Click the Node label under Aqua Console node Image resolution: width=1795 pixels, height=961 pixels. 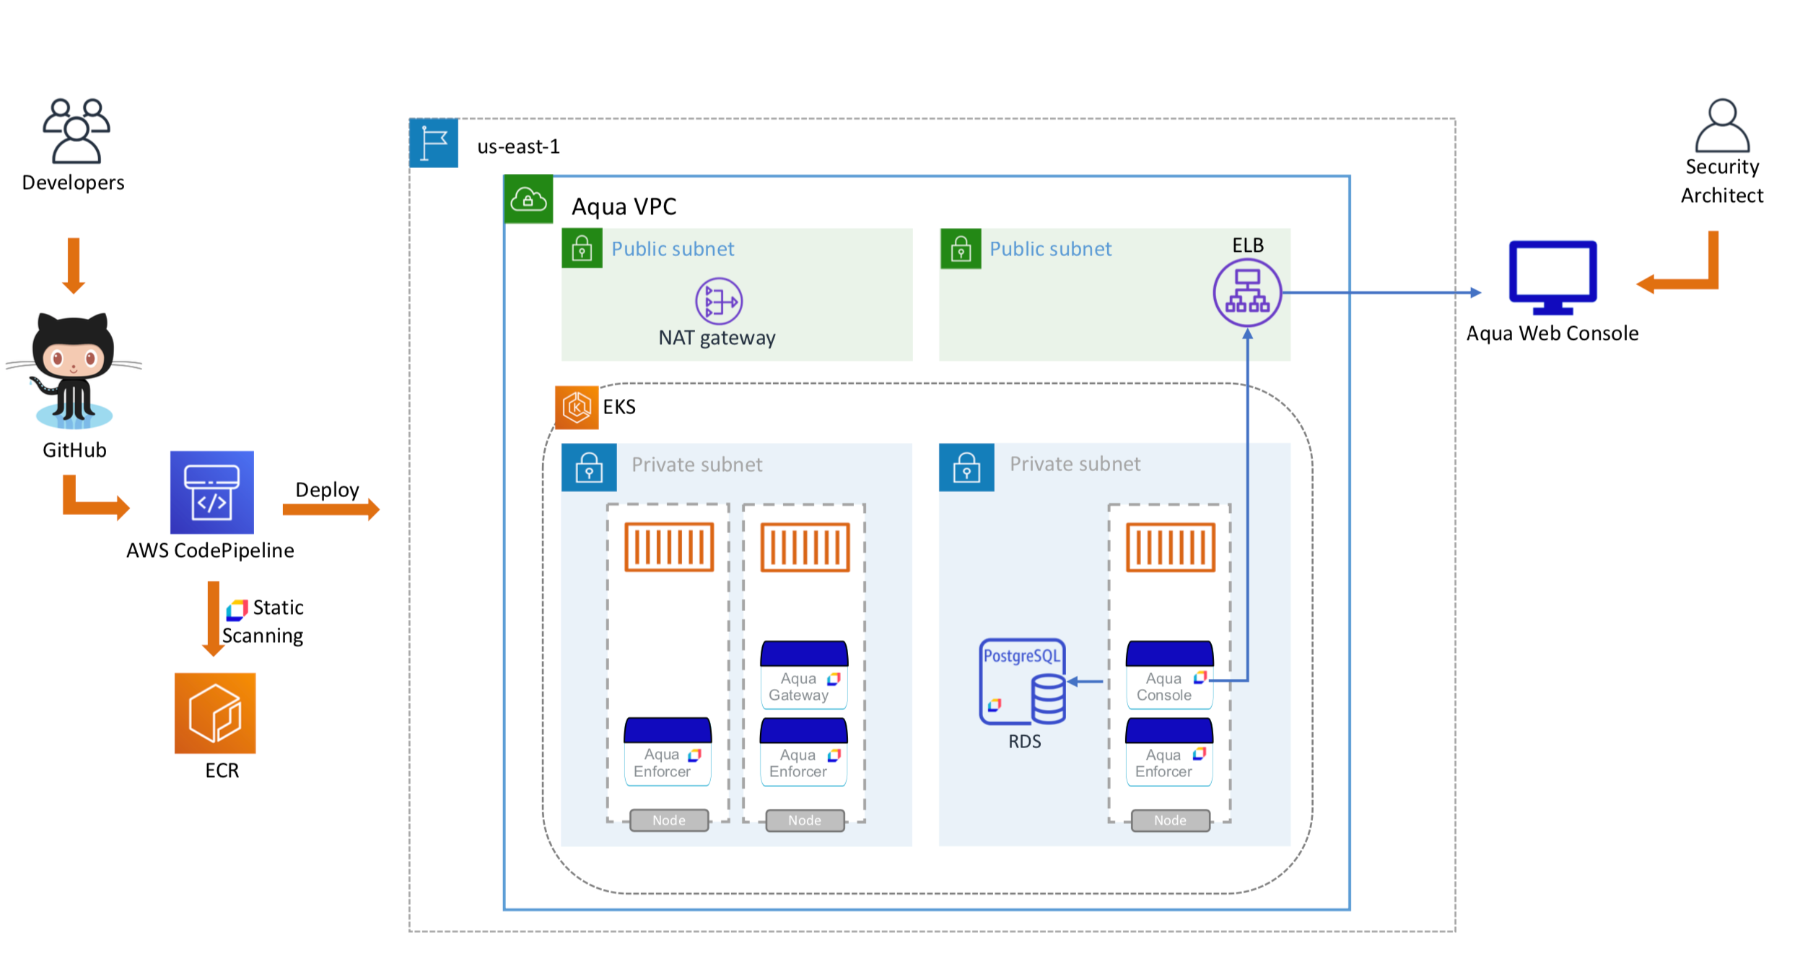1170,820
